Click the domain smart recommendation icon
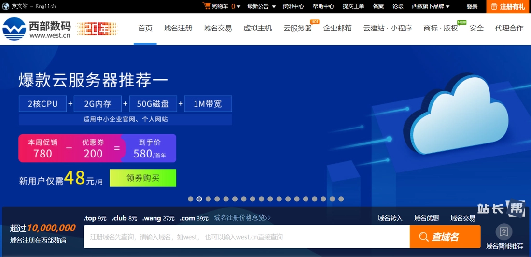Image resolution: width=531 pixels, height=257 pixels. click(x=504, y=232)
